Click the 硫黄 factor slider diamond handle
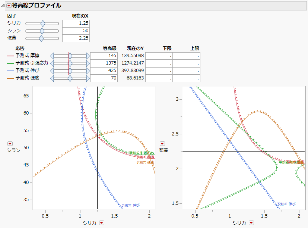 (x=41, y=38)
